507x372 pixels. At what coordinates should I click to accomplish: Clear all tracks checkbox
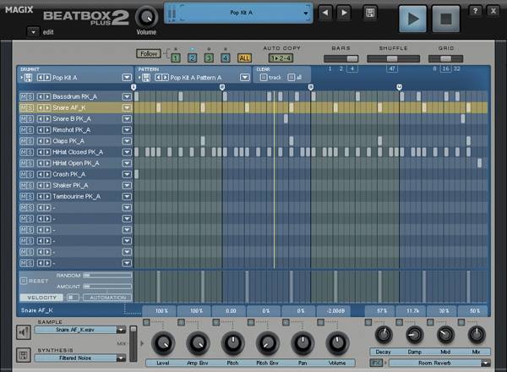[x=292, y=77]
